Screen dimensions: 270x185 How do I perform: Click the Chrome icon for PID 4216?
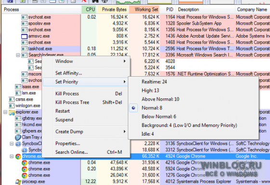(x=25, y=163)
